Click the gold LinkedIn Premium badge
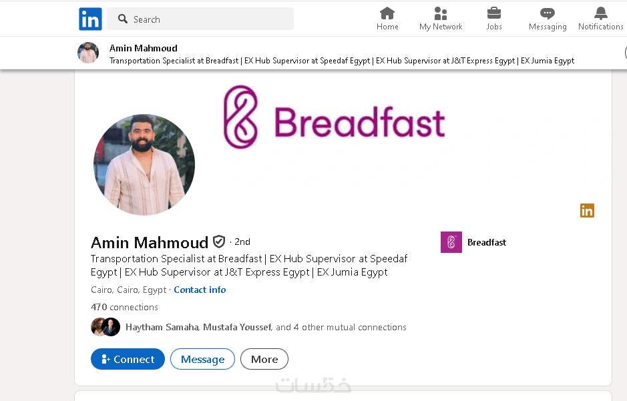This screenshot has height=401, width=627. click(x=587, y=211)
